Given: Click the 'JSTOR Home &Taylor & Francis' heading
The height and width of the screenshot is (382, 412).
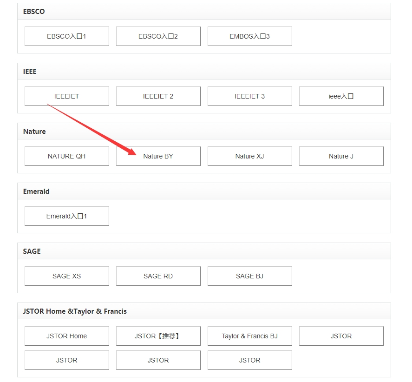Looking at the screenshot, I should (x=75, y=311).
